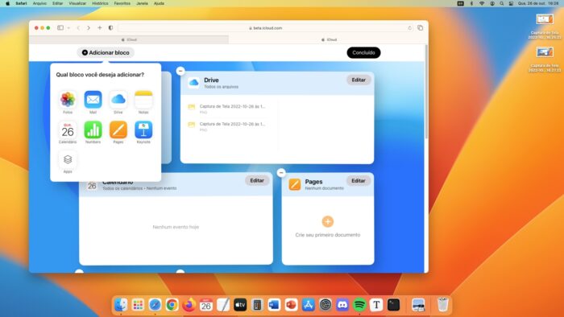
Task: Click Editar on the Drive block
Action: (x=359, y=80)
